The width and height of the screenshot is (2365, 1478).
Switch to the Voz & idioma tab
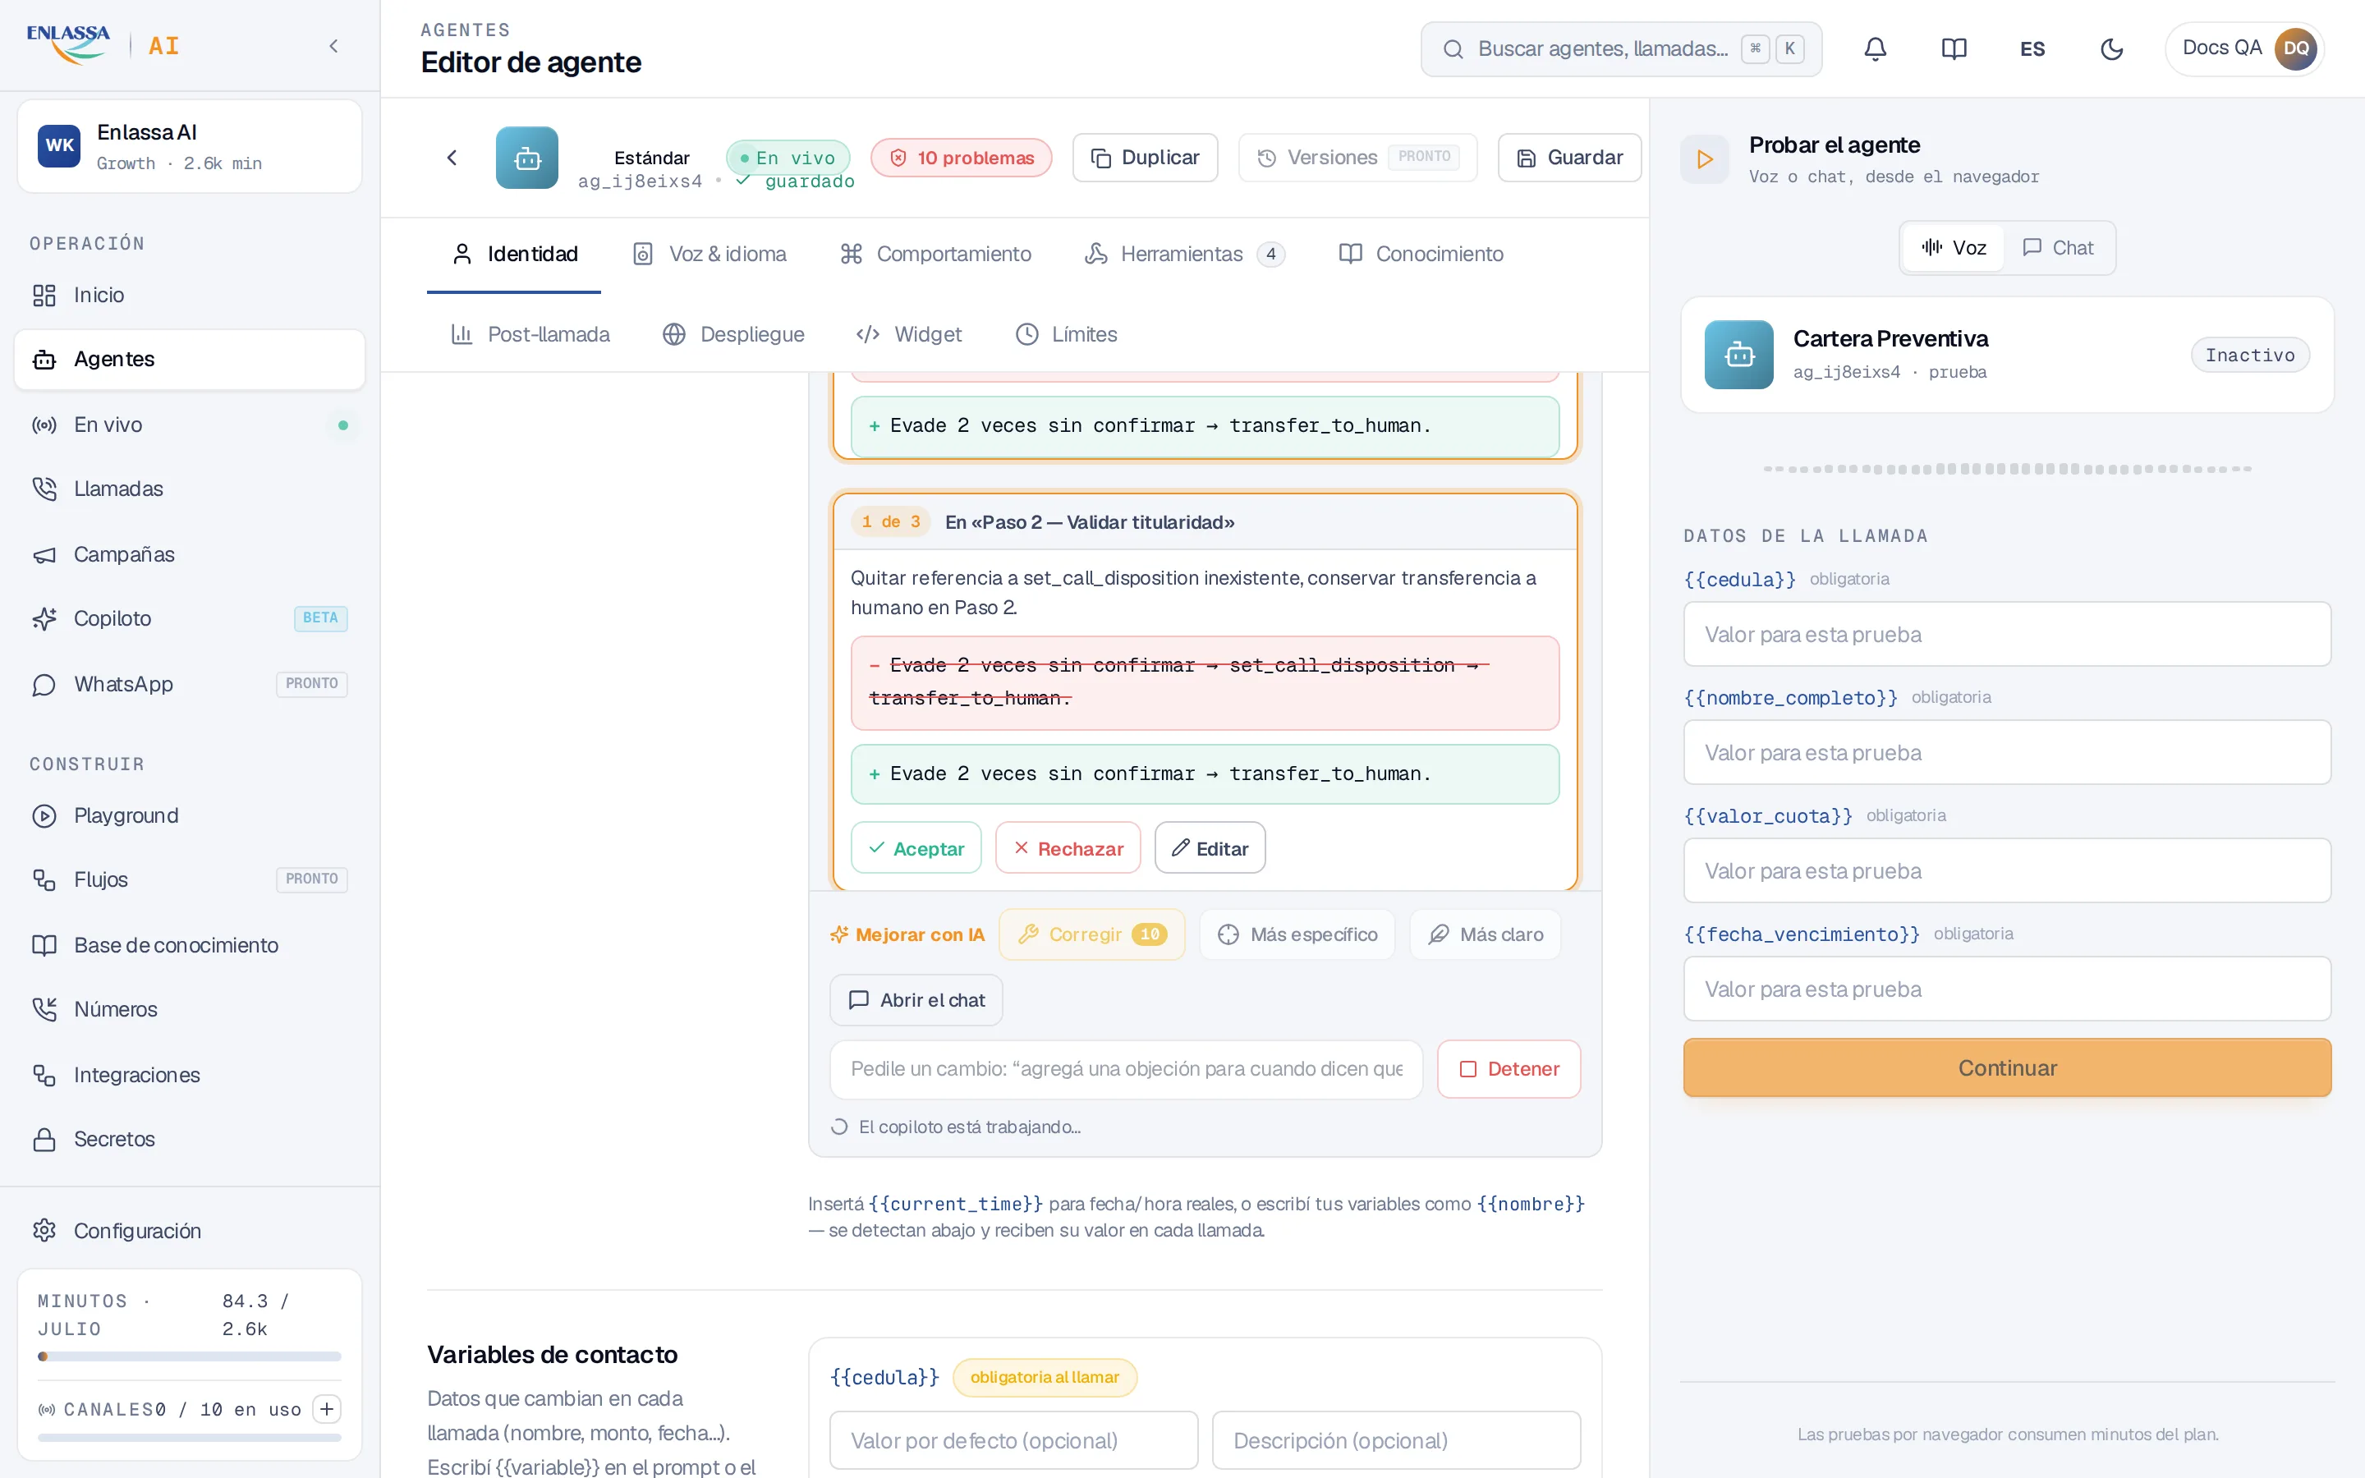pyautogui.click(x=709, y=255)
